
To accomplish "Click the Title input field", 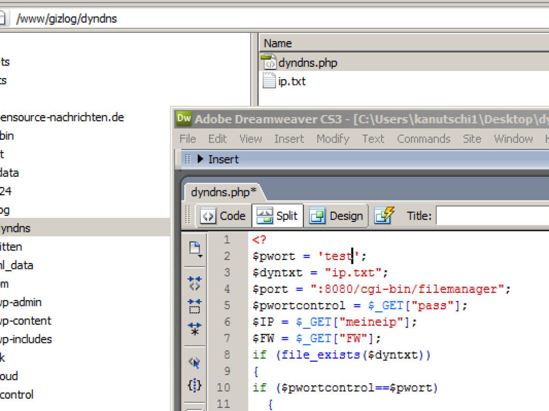I will [492, 216].
